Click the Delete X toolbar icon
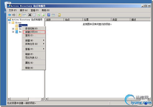 (x=30, y=15)
